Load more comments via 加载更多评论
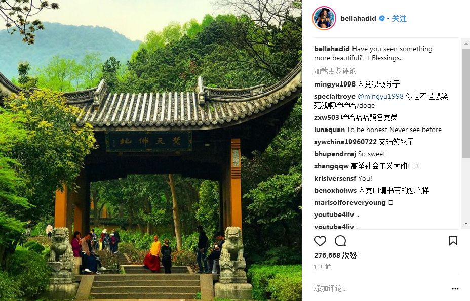 coord(335,71)
